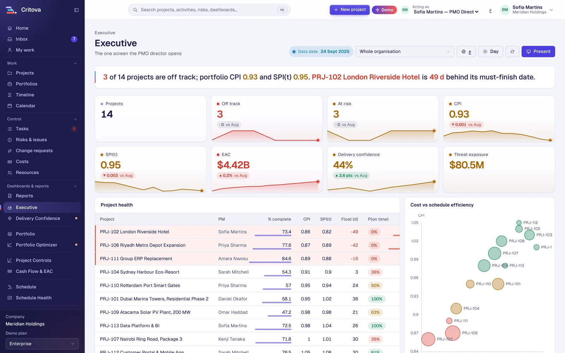Click row PRJ-109 Atacama Solar PV Plant
The height and width of the screenshot is (353, 565).
[x=247, y=312]
